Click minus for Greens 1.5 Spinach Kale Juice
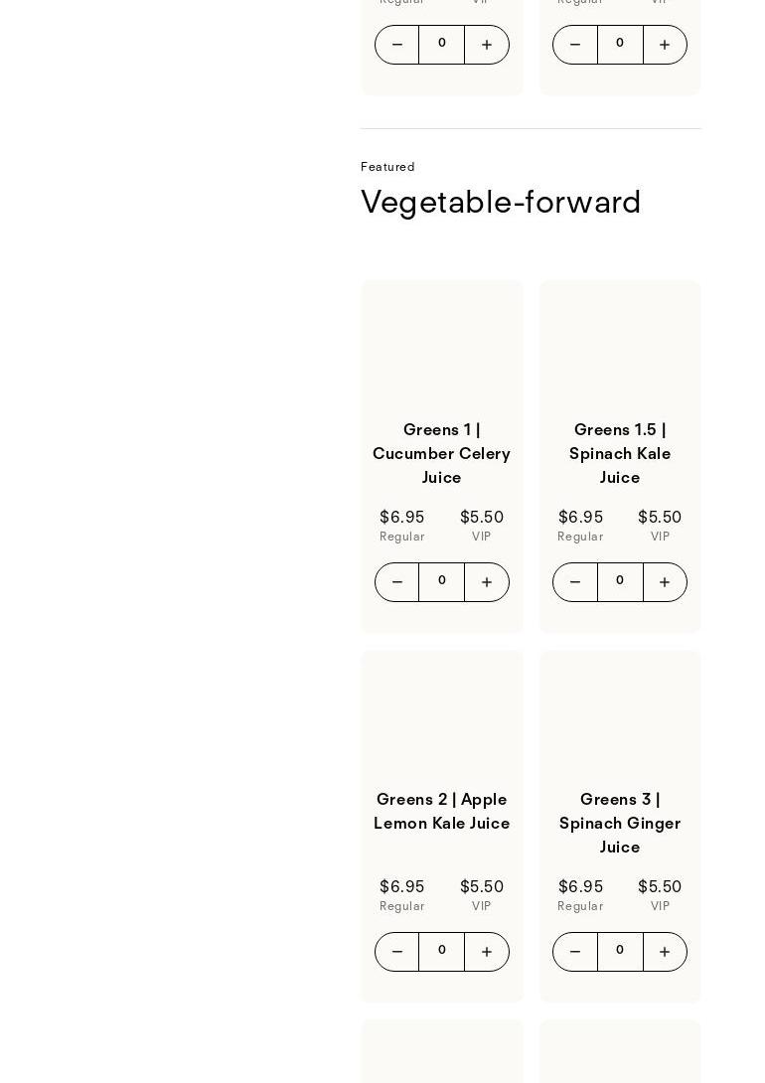The image size is (765, 1083). pos(575,582)
